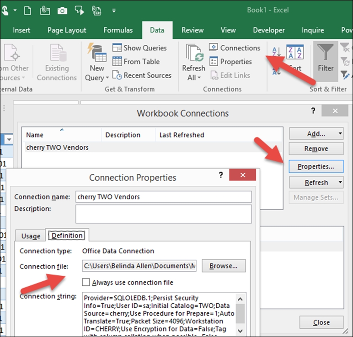This screenshot has height=337, width=353.
Task: Open the Review ribbon tab
Action: [193, 30]
